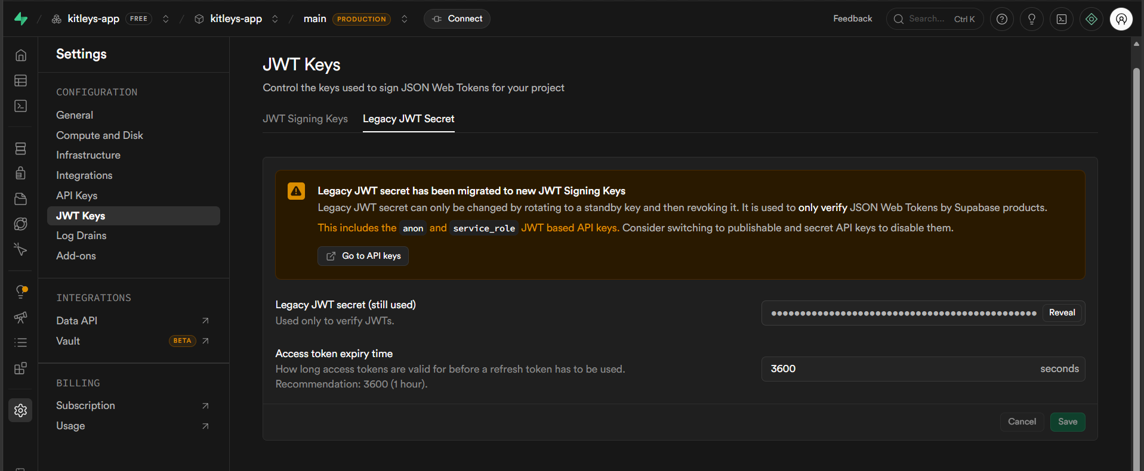Click the kitleys-app project name
The width and height of the screenshot is (1144, 471).
236,19
